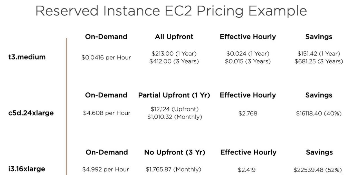Click the $12,124 (Upfront) amount
Screen dimensions: 344x175
click(x=174, y=110)
